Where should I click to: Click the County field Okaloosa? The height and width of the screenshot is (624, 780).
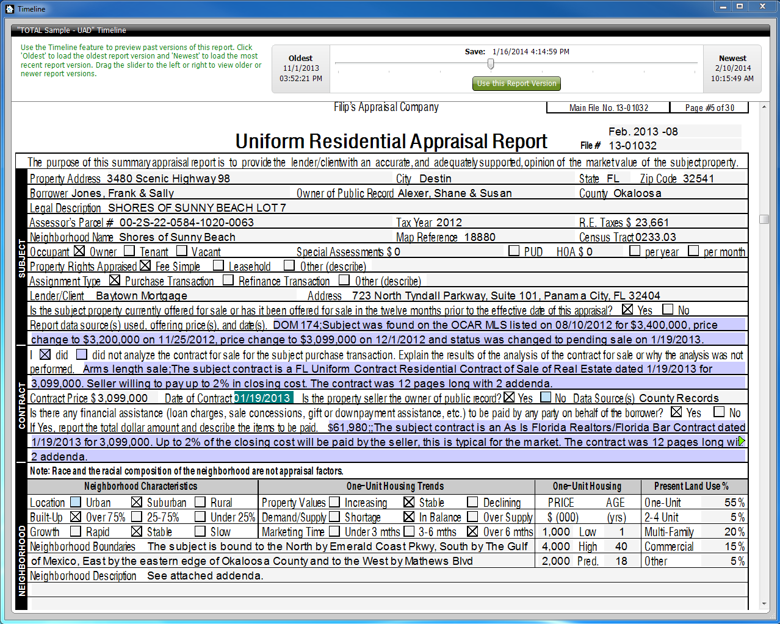679,193
